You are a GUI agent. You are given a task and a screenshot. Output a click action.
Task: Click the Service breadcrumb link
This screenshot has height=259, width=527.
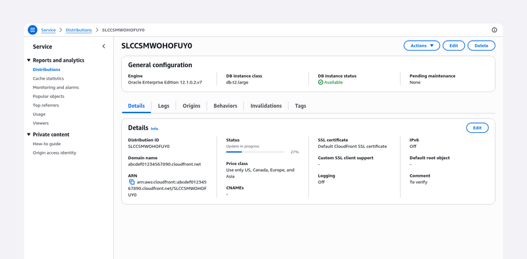pyautogui.click(x=48, y=30)
